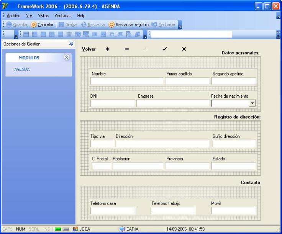Focus the Segundo apellido field
This screenshot has width=282, height=234.
(x=233, y=81)
